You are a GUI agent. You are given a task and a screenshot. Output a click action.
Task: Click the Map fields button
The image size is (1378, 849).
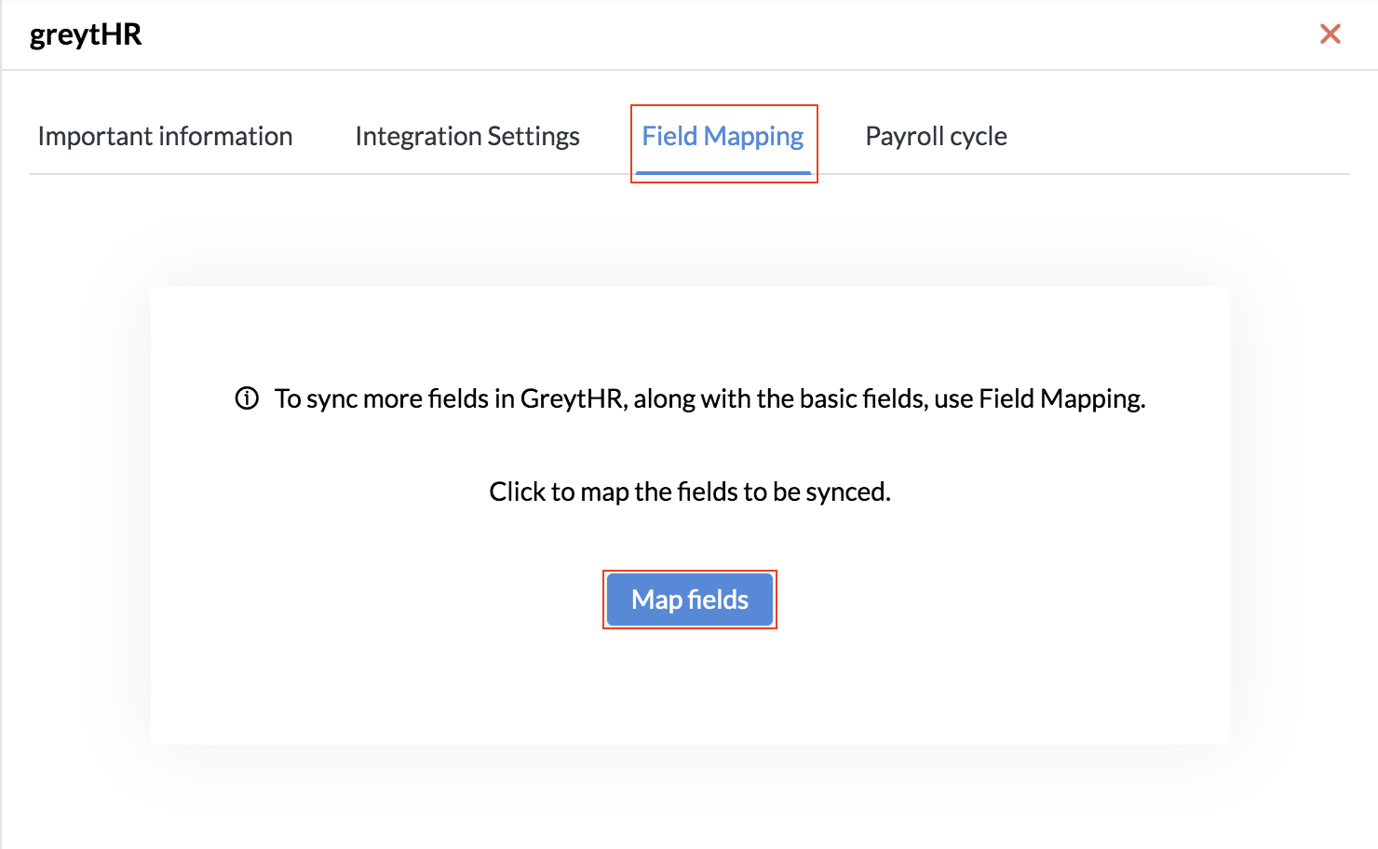tap(690, 600)
